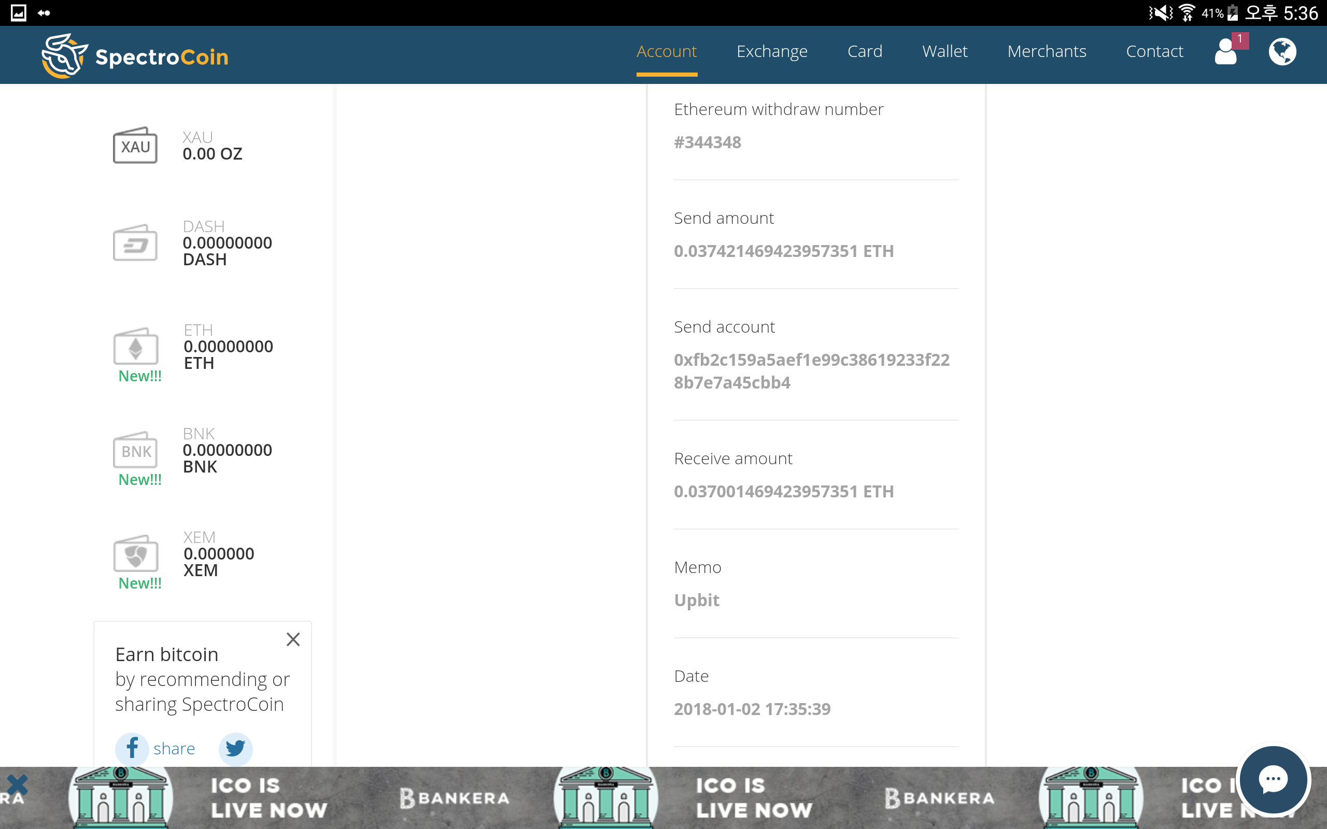Dismiss the Bankera ICO banner
The width and height of the screenshot is (1327, 829).
[17, 785]
